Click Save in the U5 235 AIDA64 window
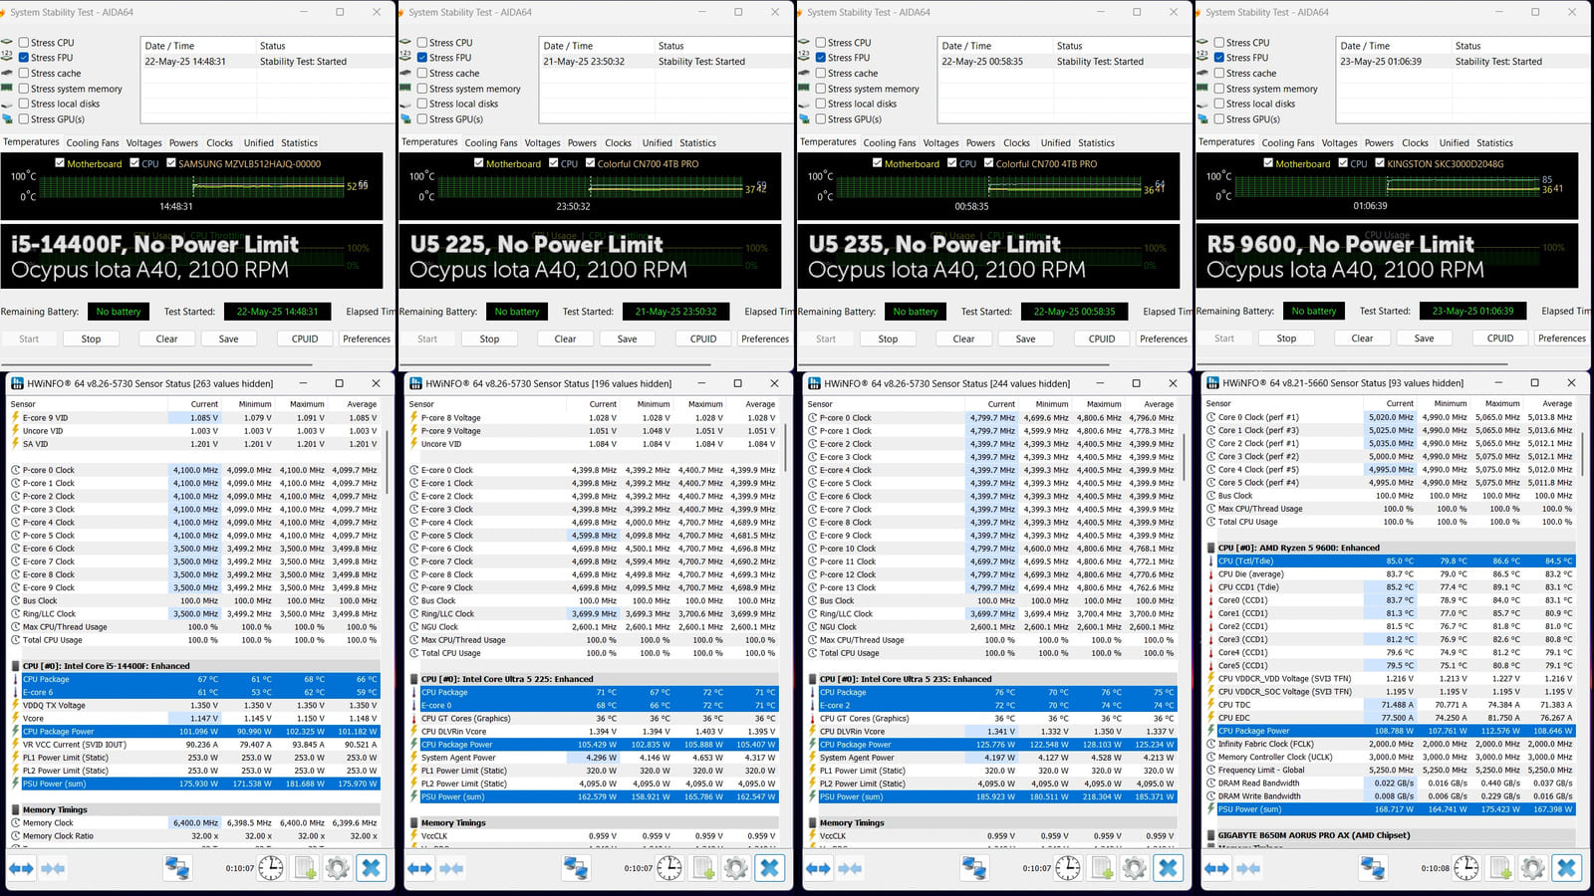 point(1025,338)
